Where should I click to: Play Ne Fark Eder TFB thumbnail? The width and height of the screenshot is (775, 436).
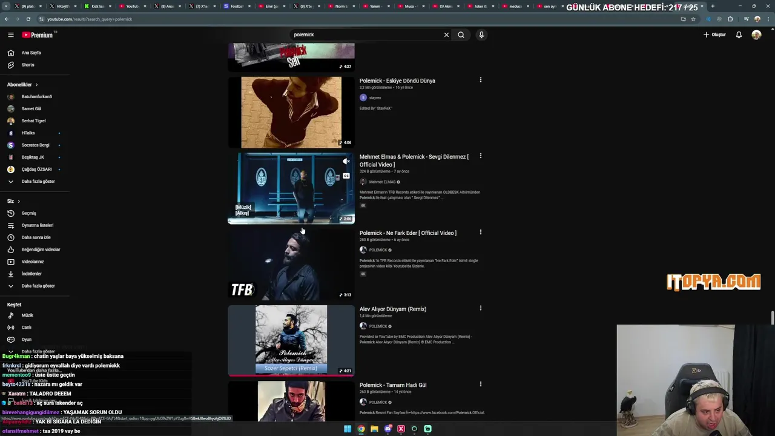click(291, 265)
